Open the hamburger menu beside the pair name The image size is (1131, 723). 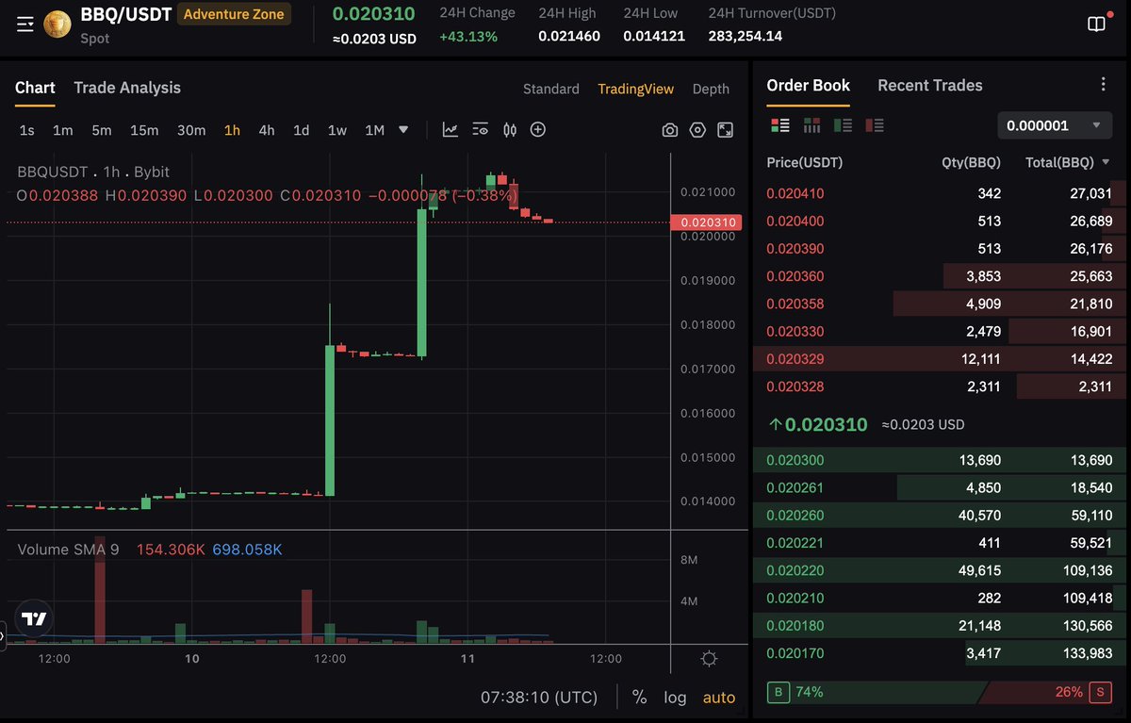pyautogui.click(x=25, y=24)
